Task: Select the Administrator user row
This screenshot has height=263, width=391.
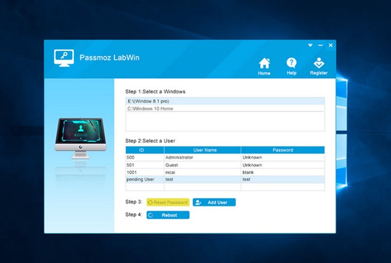Action: (x=224, y=157)
